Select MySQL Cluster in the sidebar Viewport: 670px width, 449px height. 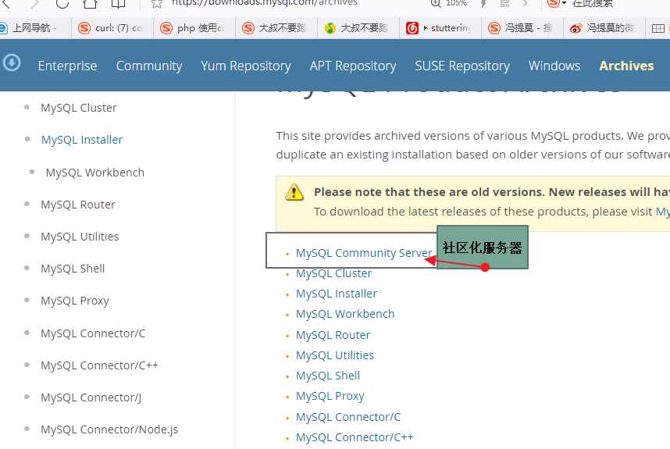(79, 108)
